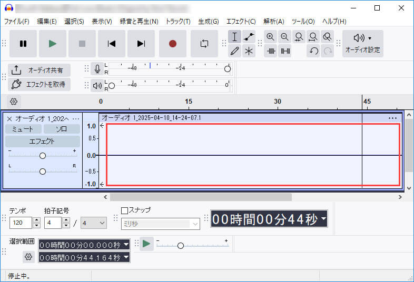The height and width of the screenshot is (282, 414).
Task: Silence audio selection icon
Action: (285, 51)
